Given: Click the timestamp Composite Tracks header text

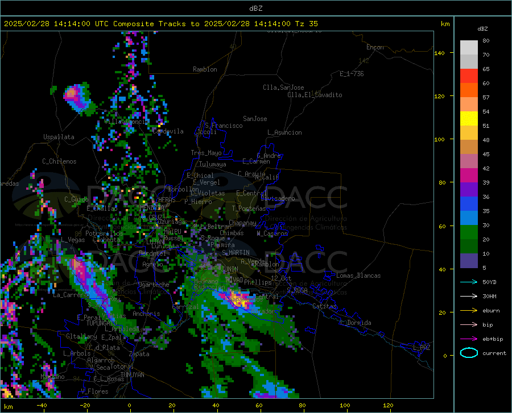Looking at the screenshot, I should tap(160, 24).
